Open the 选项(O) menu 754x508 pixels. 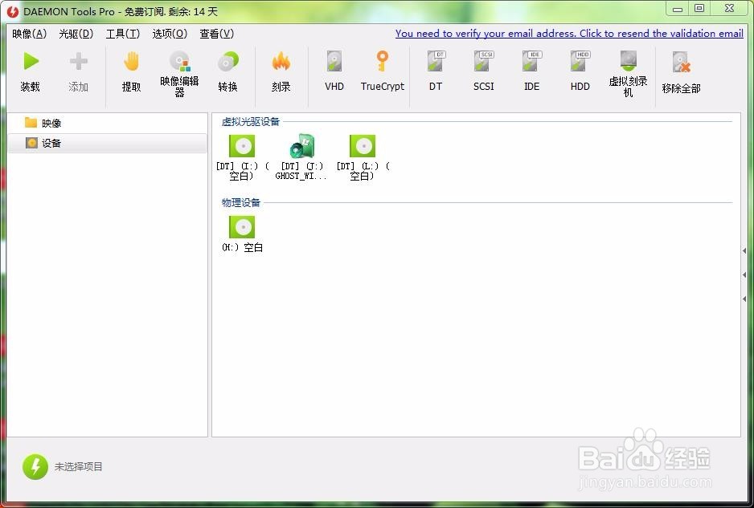click(x=170, y=34)
